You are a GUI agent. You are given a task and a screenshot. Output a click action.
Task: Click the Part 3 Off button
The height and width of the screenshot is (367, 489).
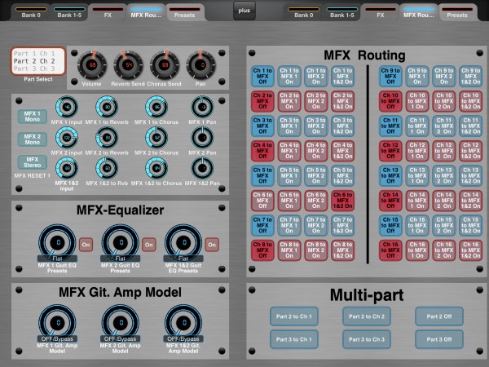(x=439, y=339)
